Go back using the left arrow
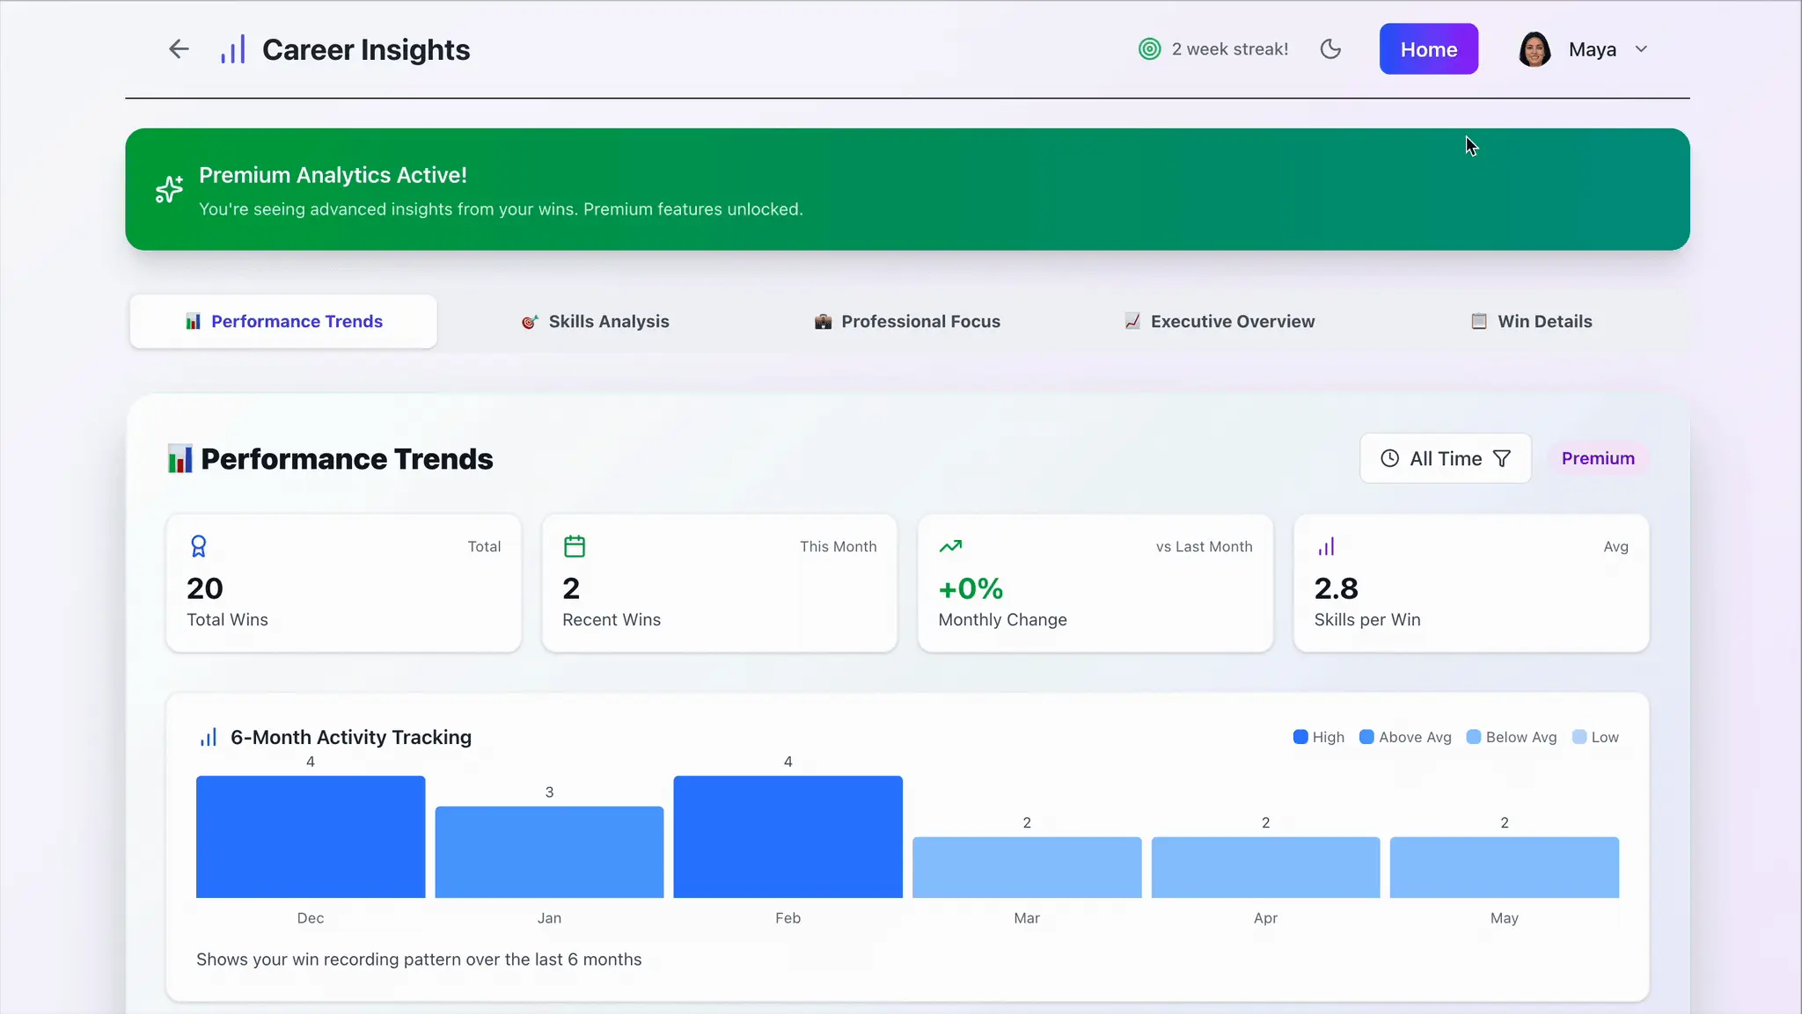The height and width of the screenshot is (1014, 1802). tap(179, 49)
